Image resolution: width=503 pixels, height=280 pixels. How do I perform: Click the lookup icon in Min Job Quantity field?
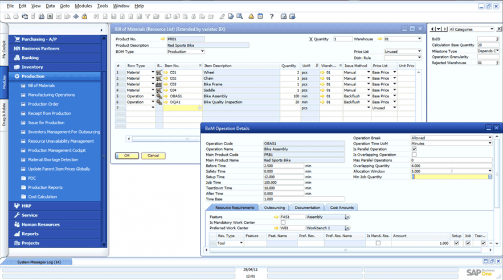[x=490, y=177]
